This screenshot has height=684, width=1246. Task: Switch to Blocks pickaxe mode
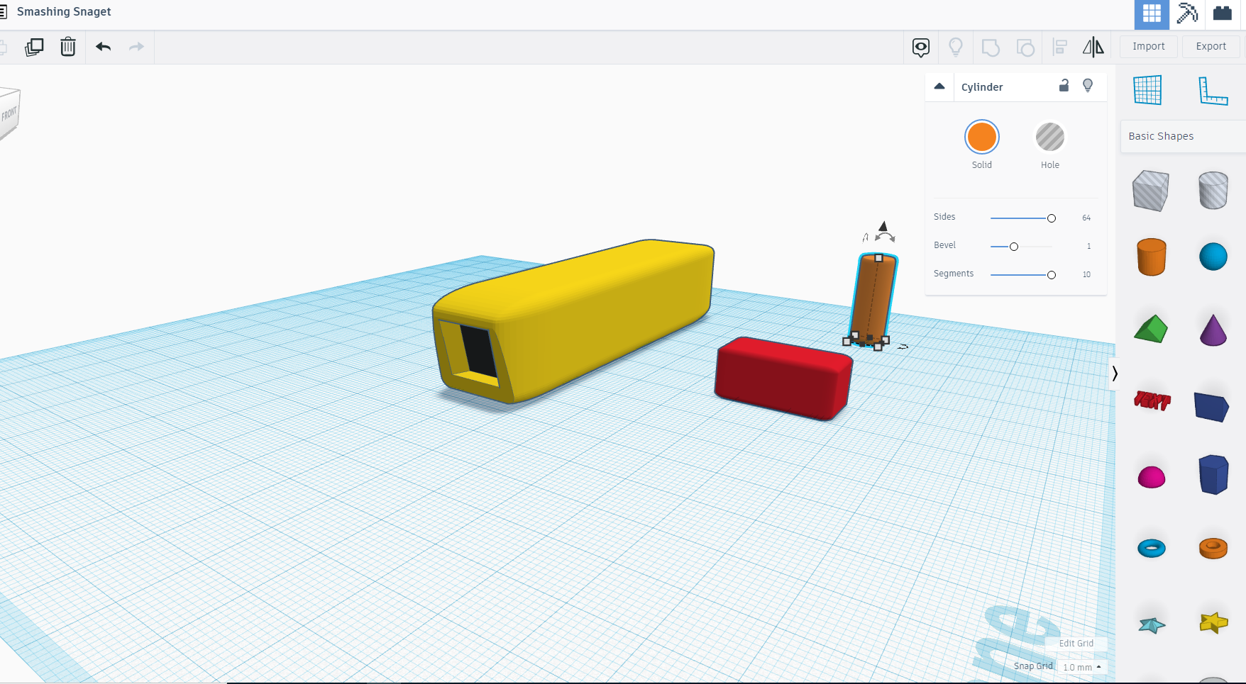click(x=1187, y=13)
